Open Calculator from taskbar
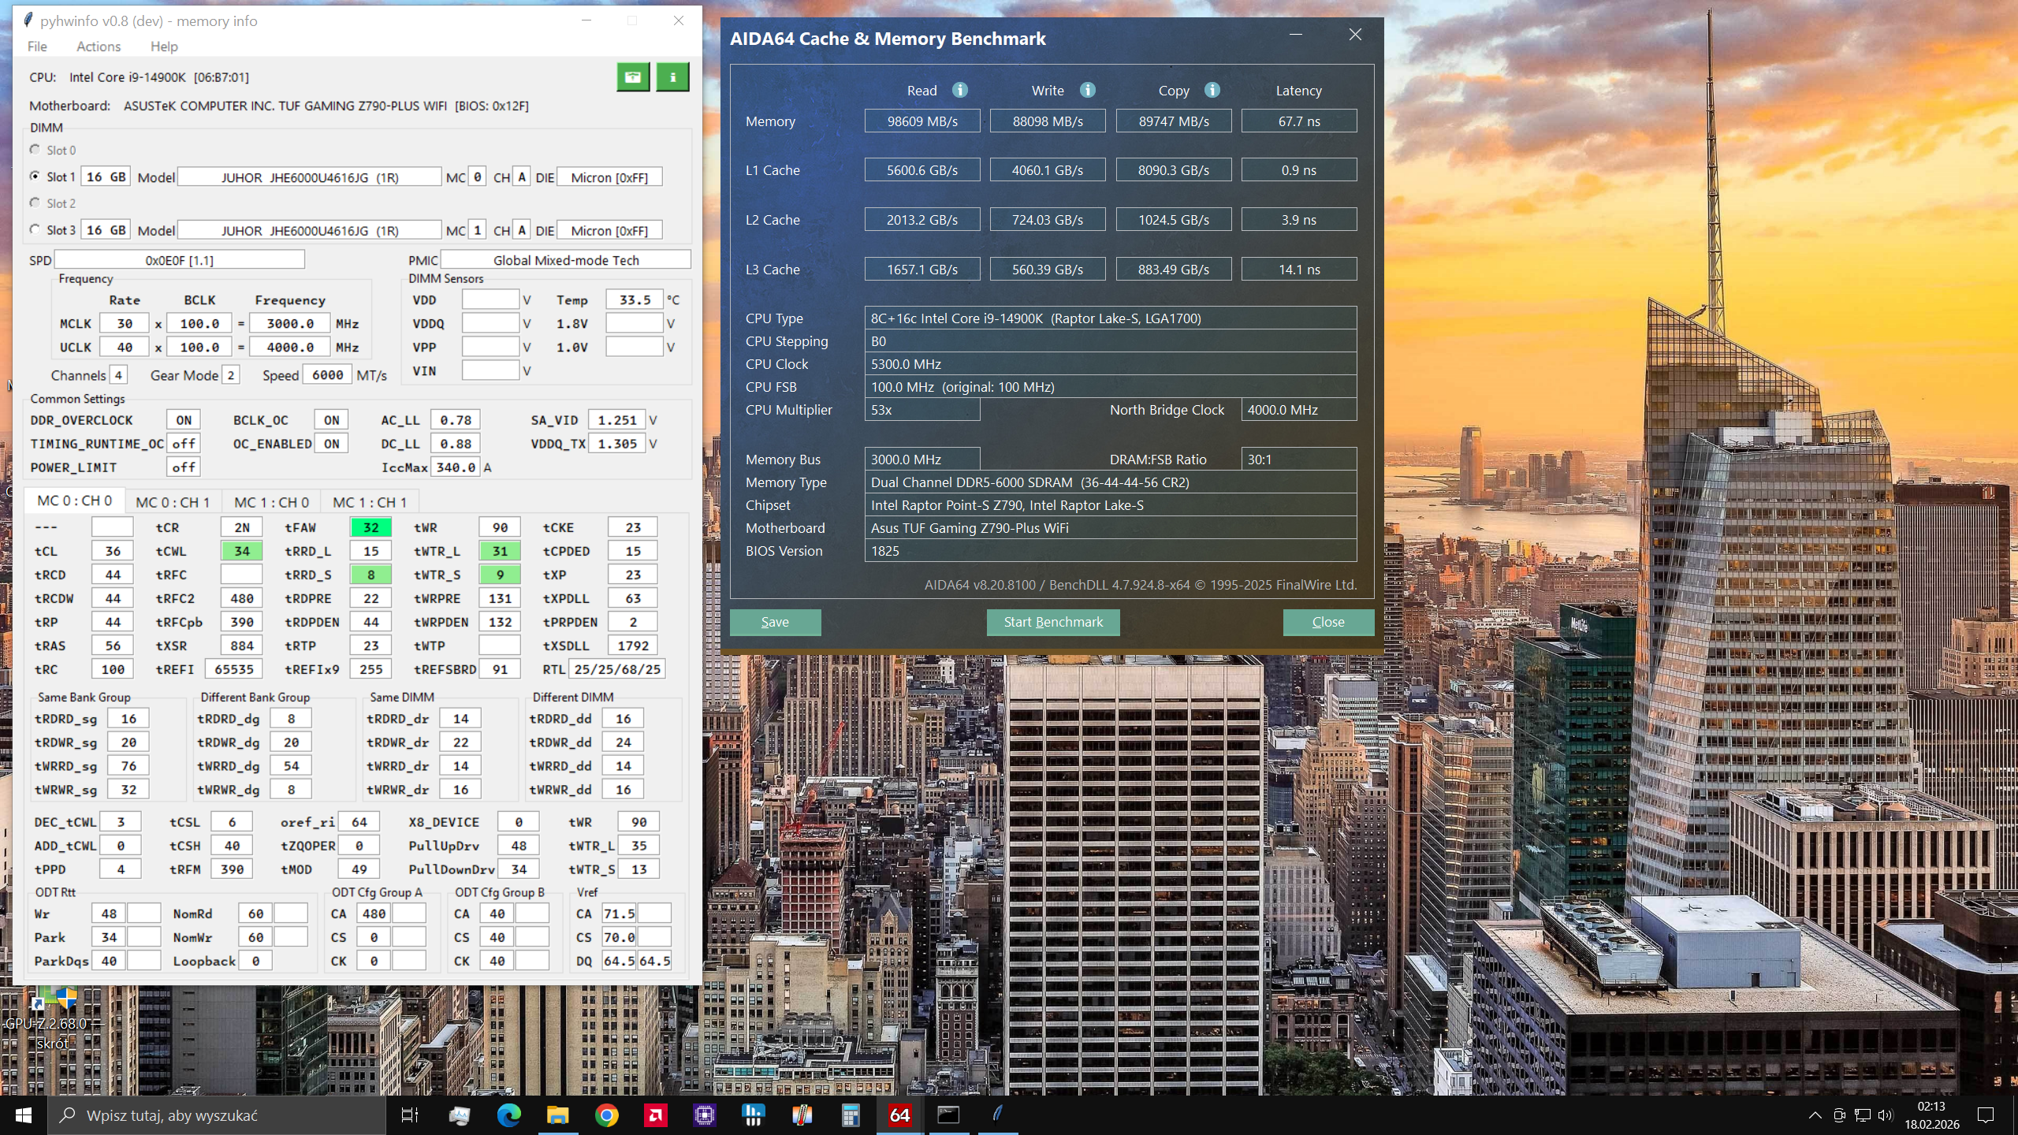 click(x=850, y=1115)
